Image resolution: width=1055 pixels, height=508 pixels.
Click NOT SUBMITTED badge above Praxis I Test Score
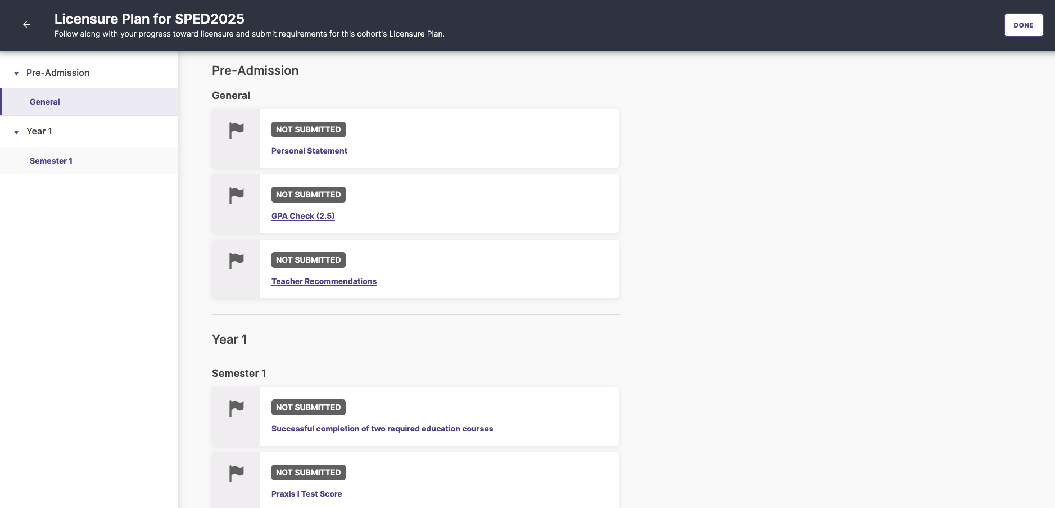click(x=309, y=473)
